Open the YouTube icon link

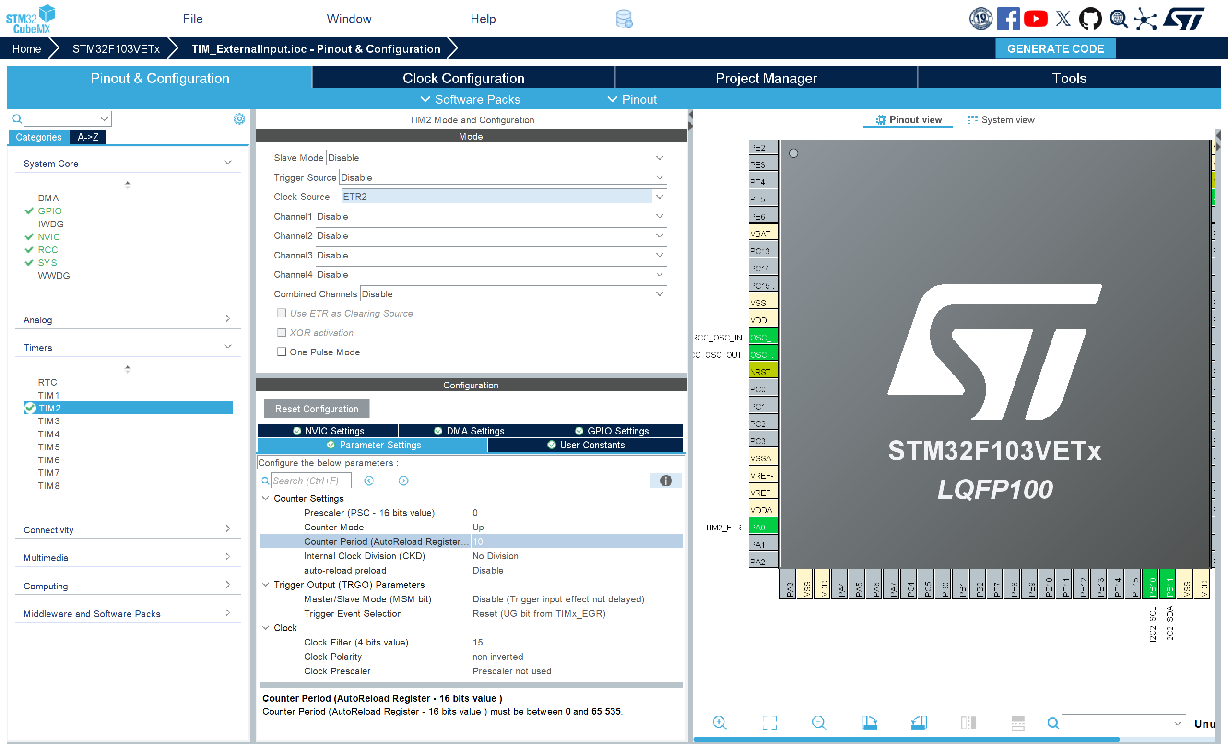pyautogui.click(x=1036, y=19)
